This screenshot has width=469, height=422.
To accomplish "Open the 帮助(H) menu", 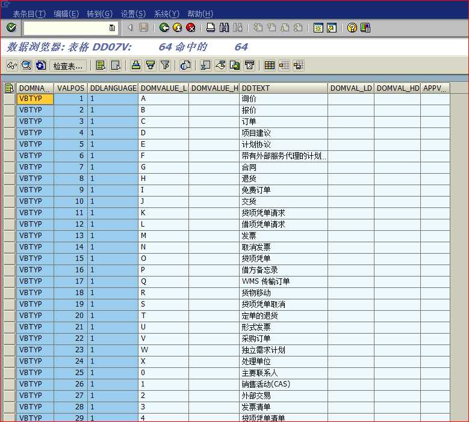I will (x=200, y=14).
